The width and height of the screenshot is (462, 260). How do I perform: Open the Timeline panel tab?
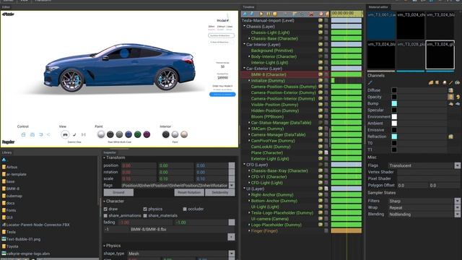tap(248, 6)
